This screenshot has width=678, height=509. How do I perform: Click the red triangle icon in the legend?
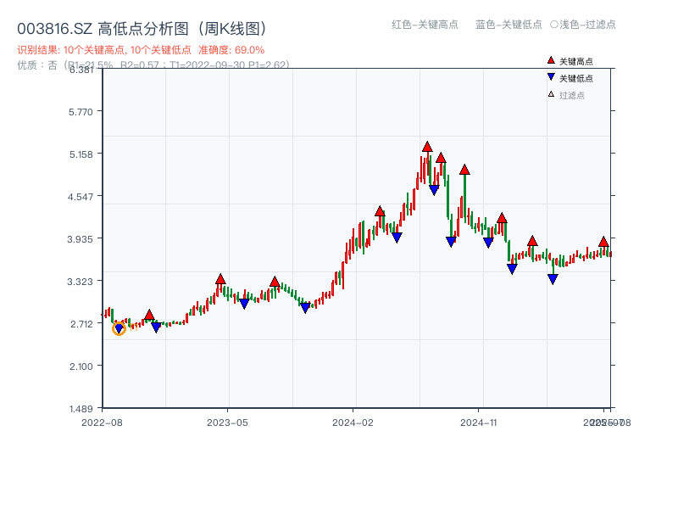551,60
